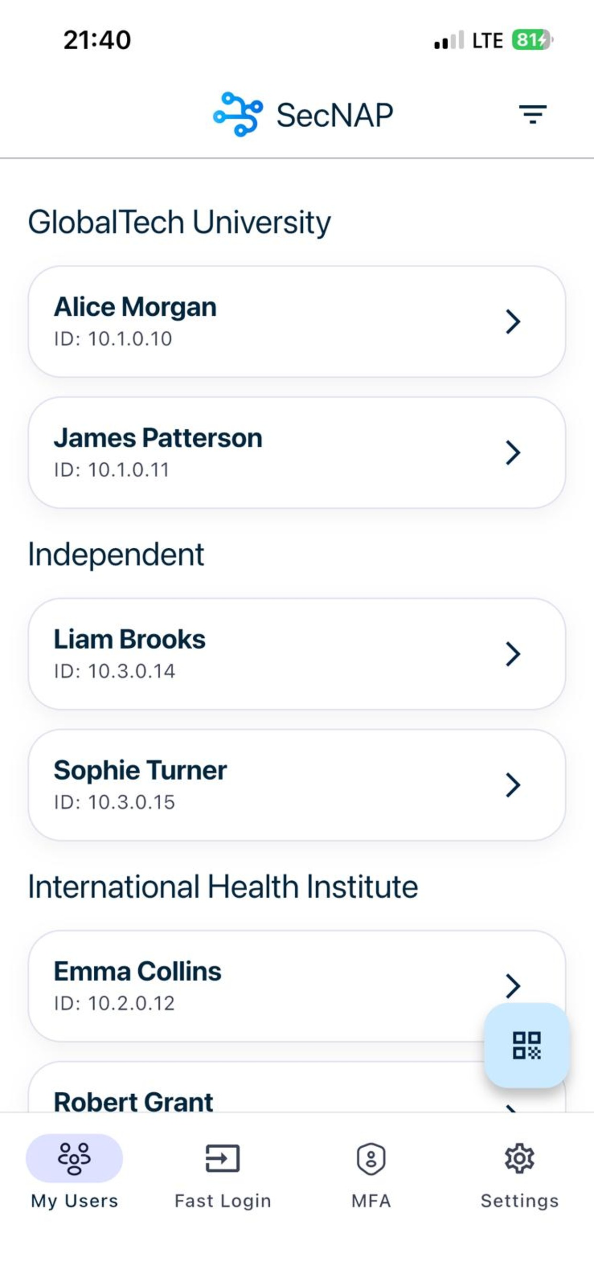The image size is (594, 1286).
Task: Open the Settings gear icon
Action: pyautogui.click(x=519, y=1158)
